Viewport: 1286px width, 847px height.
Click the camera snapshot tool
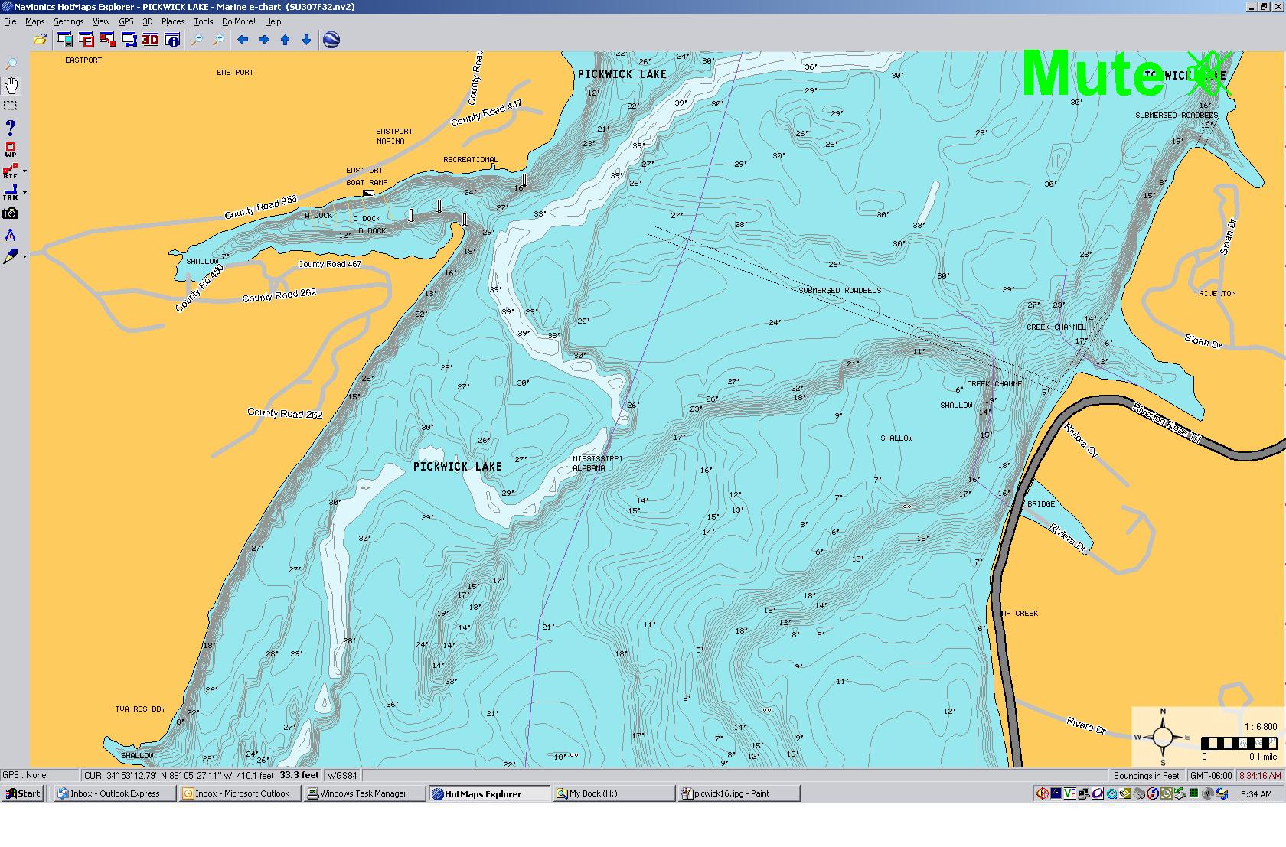(11, 213)
